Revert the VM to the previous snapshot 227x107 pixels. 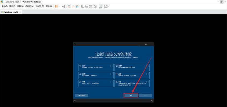pos(73,6)
